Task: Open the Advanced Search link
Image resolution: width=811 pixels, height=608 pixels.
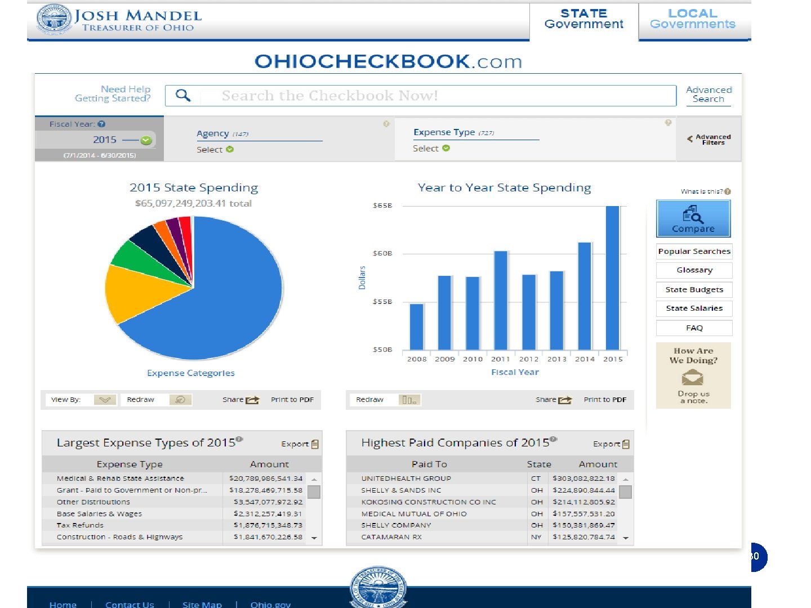Action: tap(708, 94)
